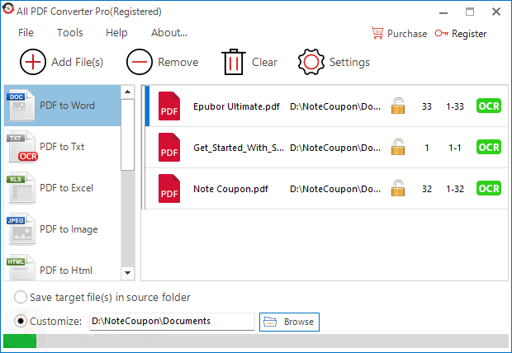The width and height of the screenshot is (512, 353).
Task: Click the padlock icon on Note Coupon.pdf row
Action: [398, 188]
